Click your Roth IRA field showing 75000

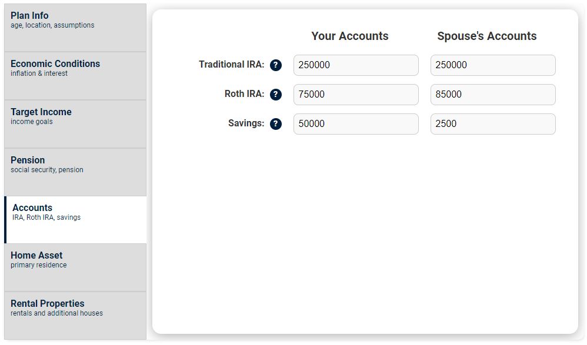(x=356, y=95)
